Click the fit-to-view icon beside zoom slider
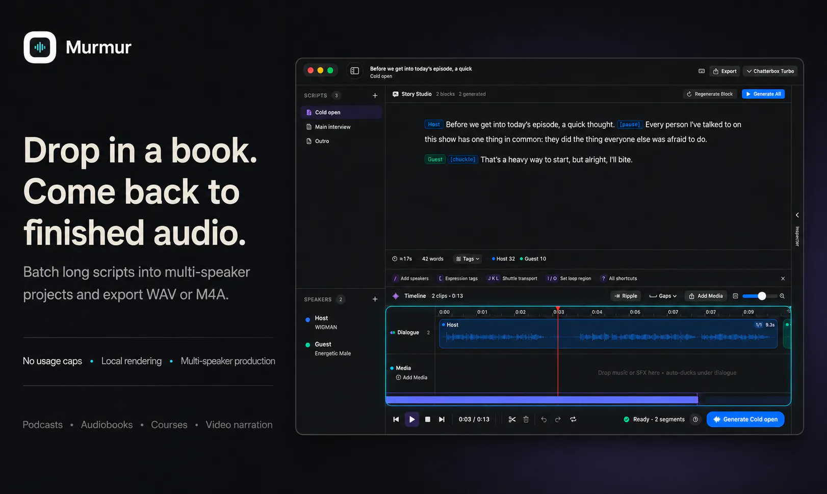Viewport: 827px width, 494px height. click(735, 296)
